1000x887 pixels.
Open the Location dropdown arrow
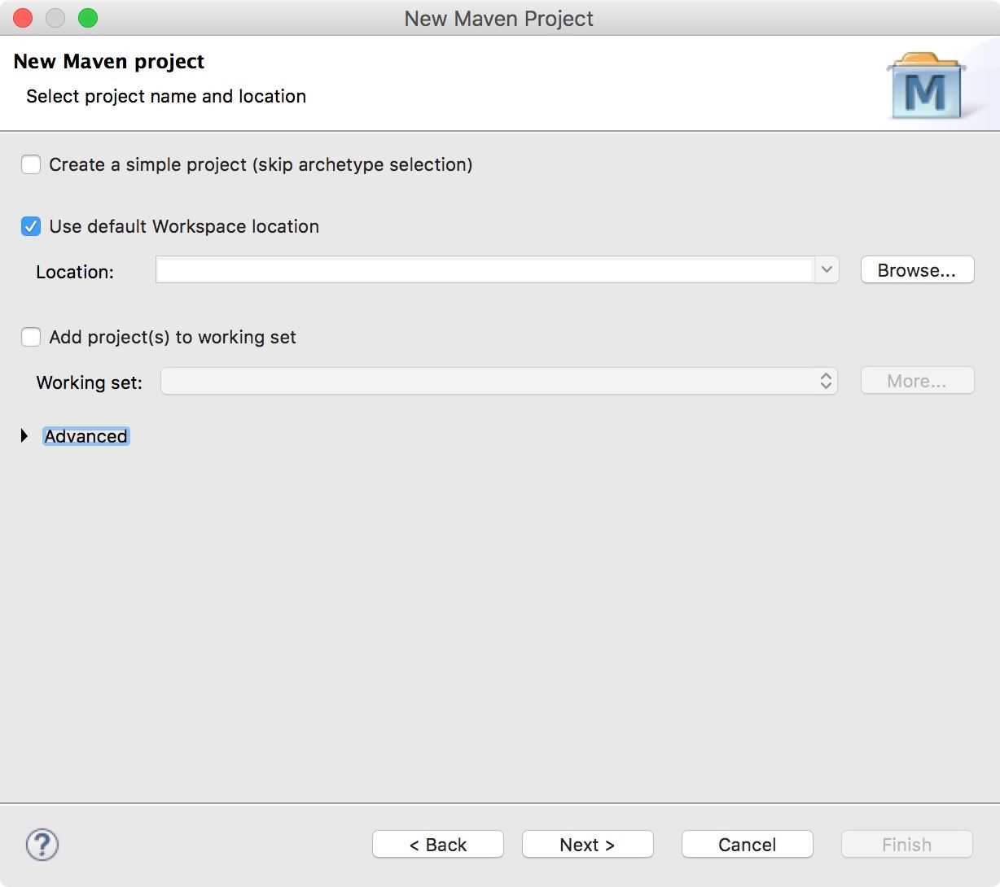827,270
